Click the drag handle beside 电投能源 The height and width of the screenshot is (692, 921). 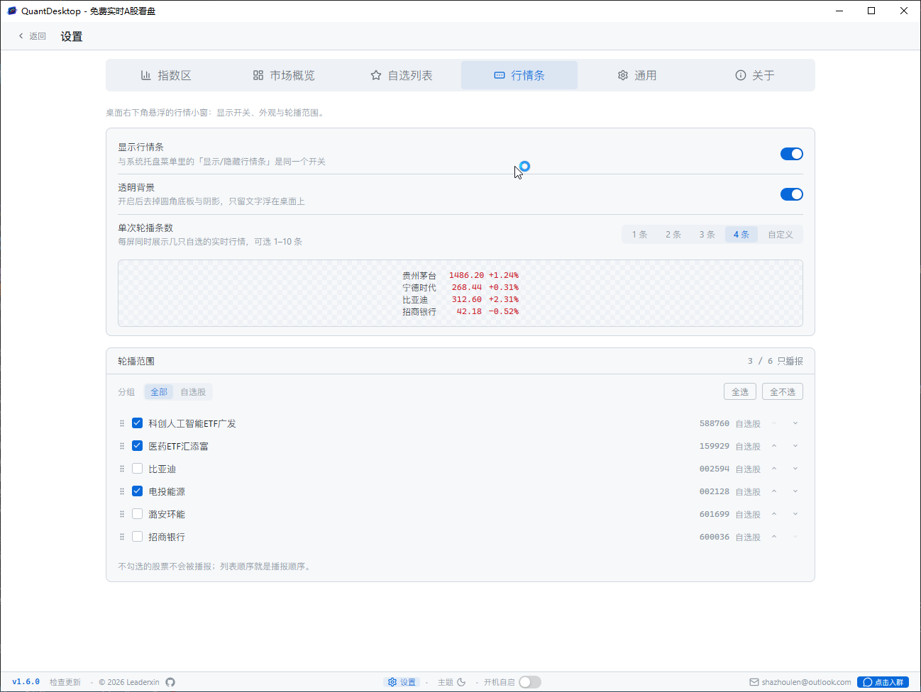coord(122,491)
